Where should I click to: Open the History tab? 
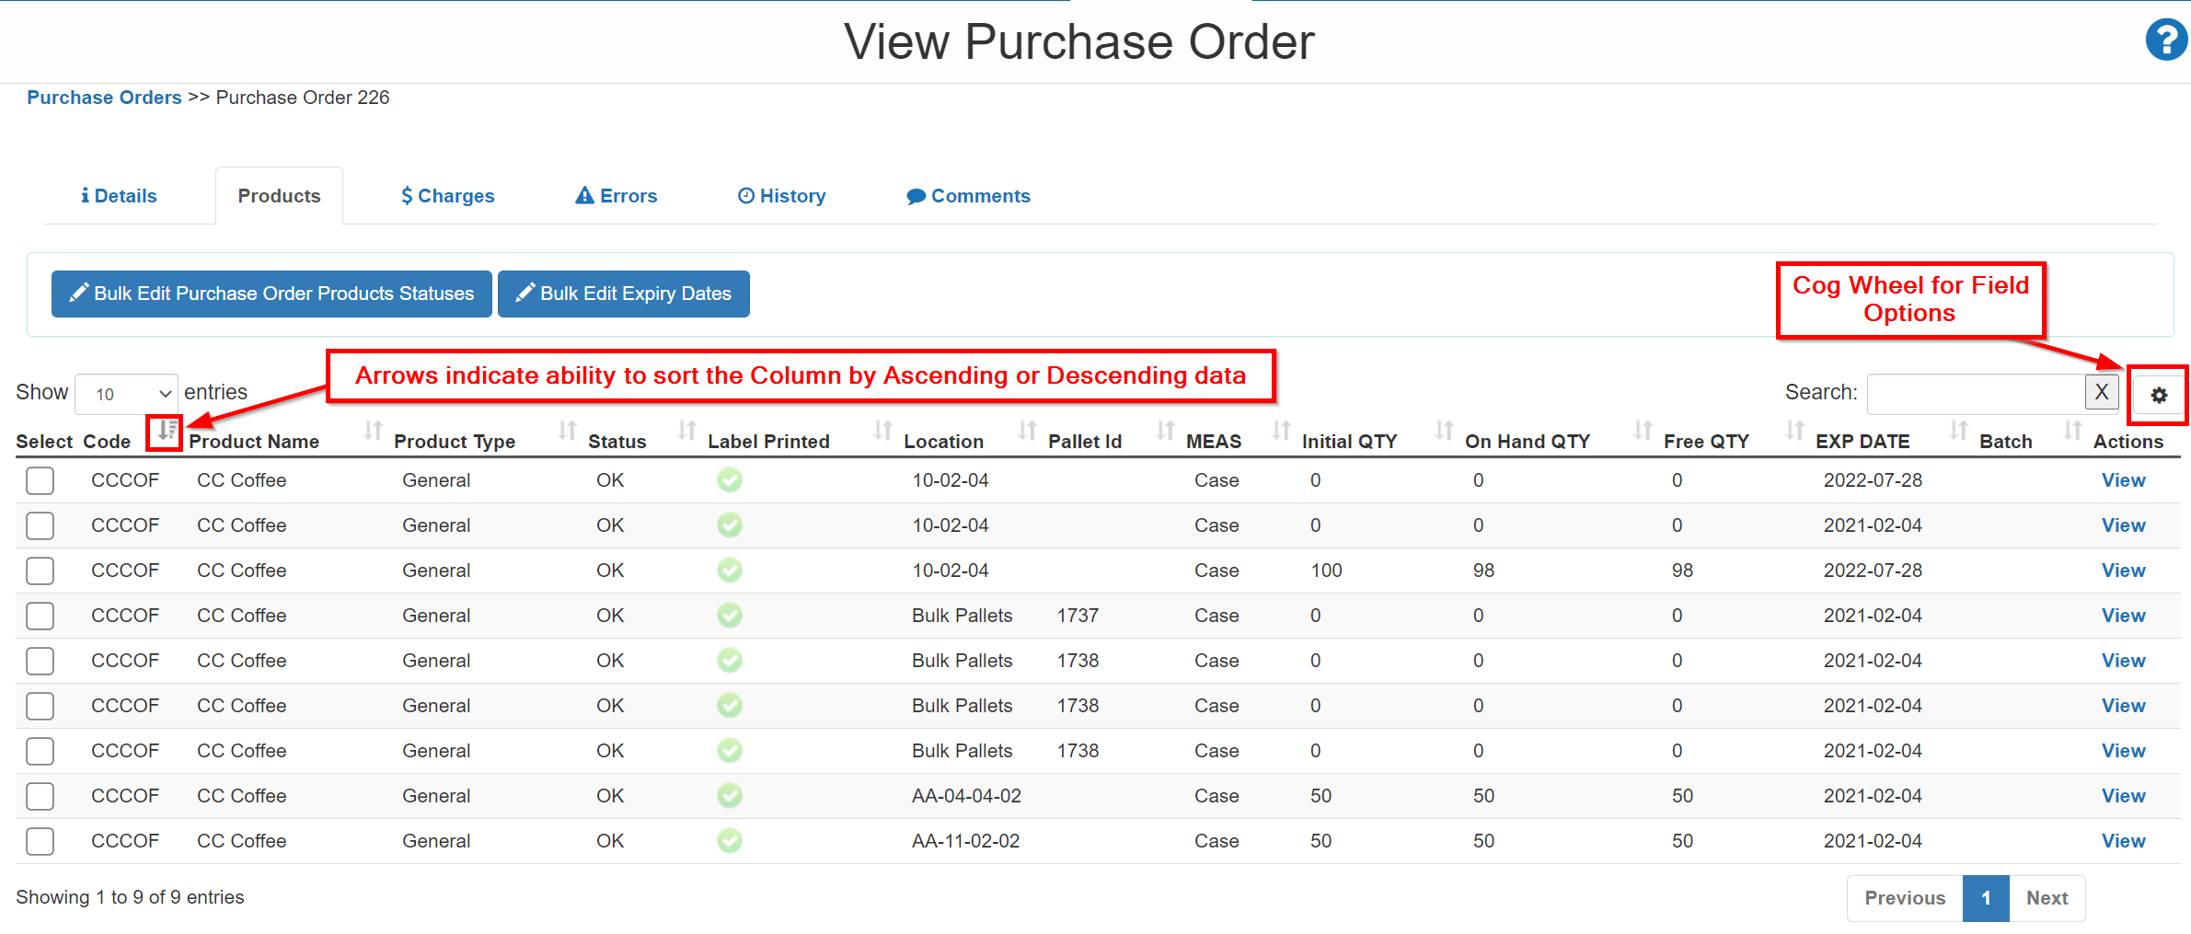pyautogui.click(x=780, y=195)
